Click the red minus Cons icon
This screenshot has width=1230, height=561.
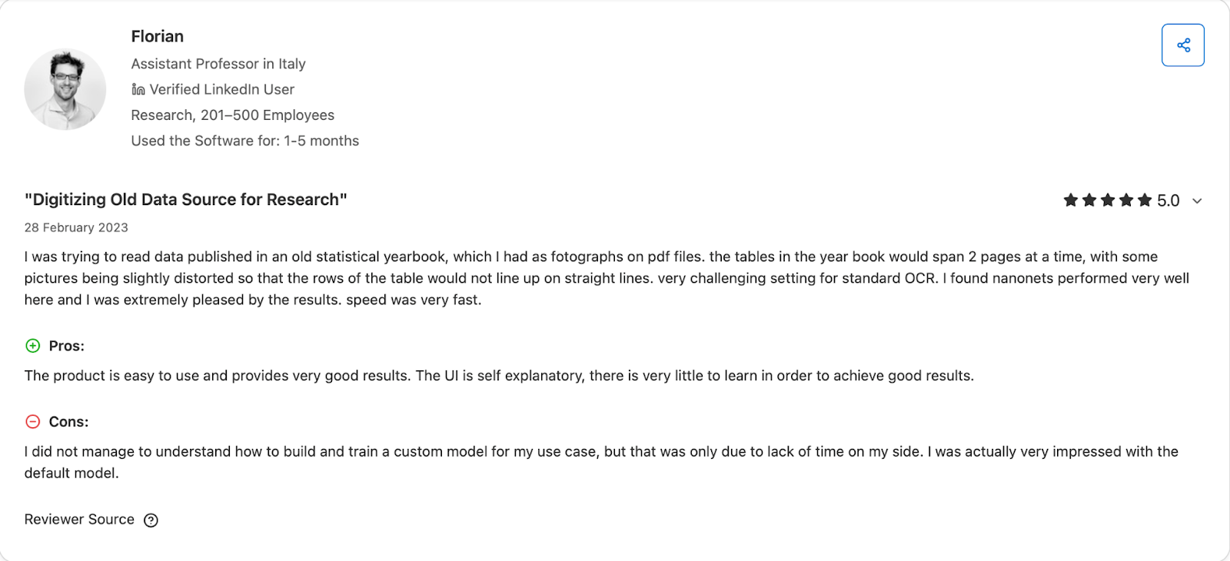33,422
